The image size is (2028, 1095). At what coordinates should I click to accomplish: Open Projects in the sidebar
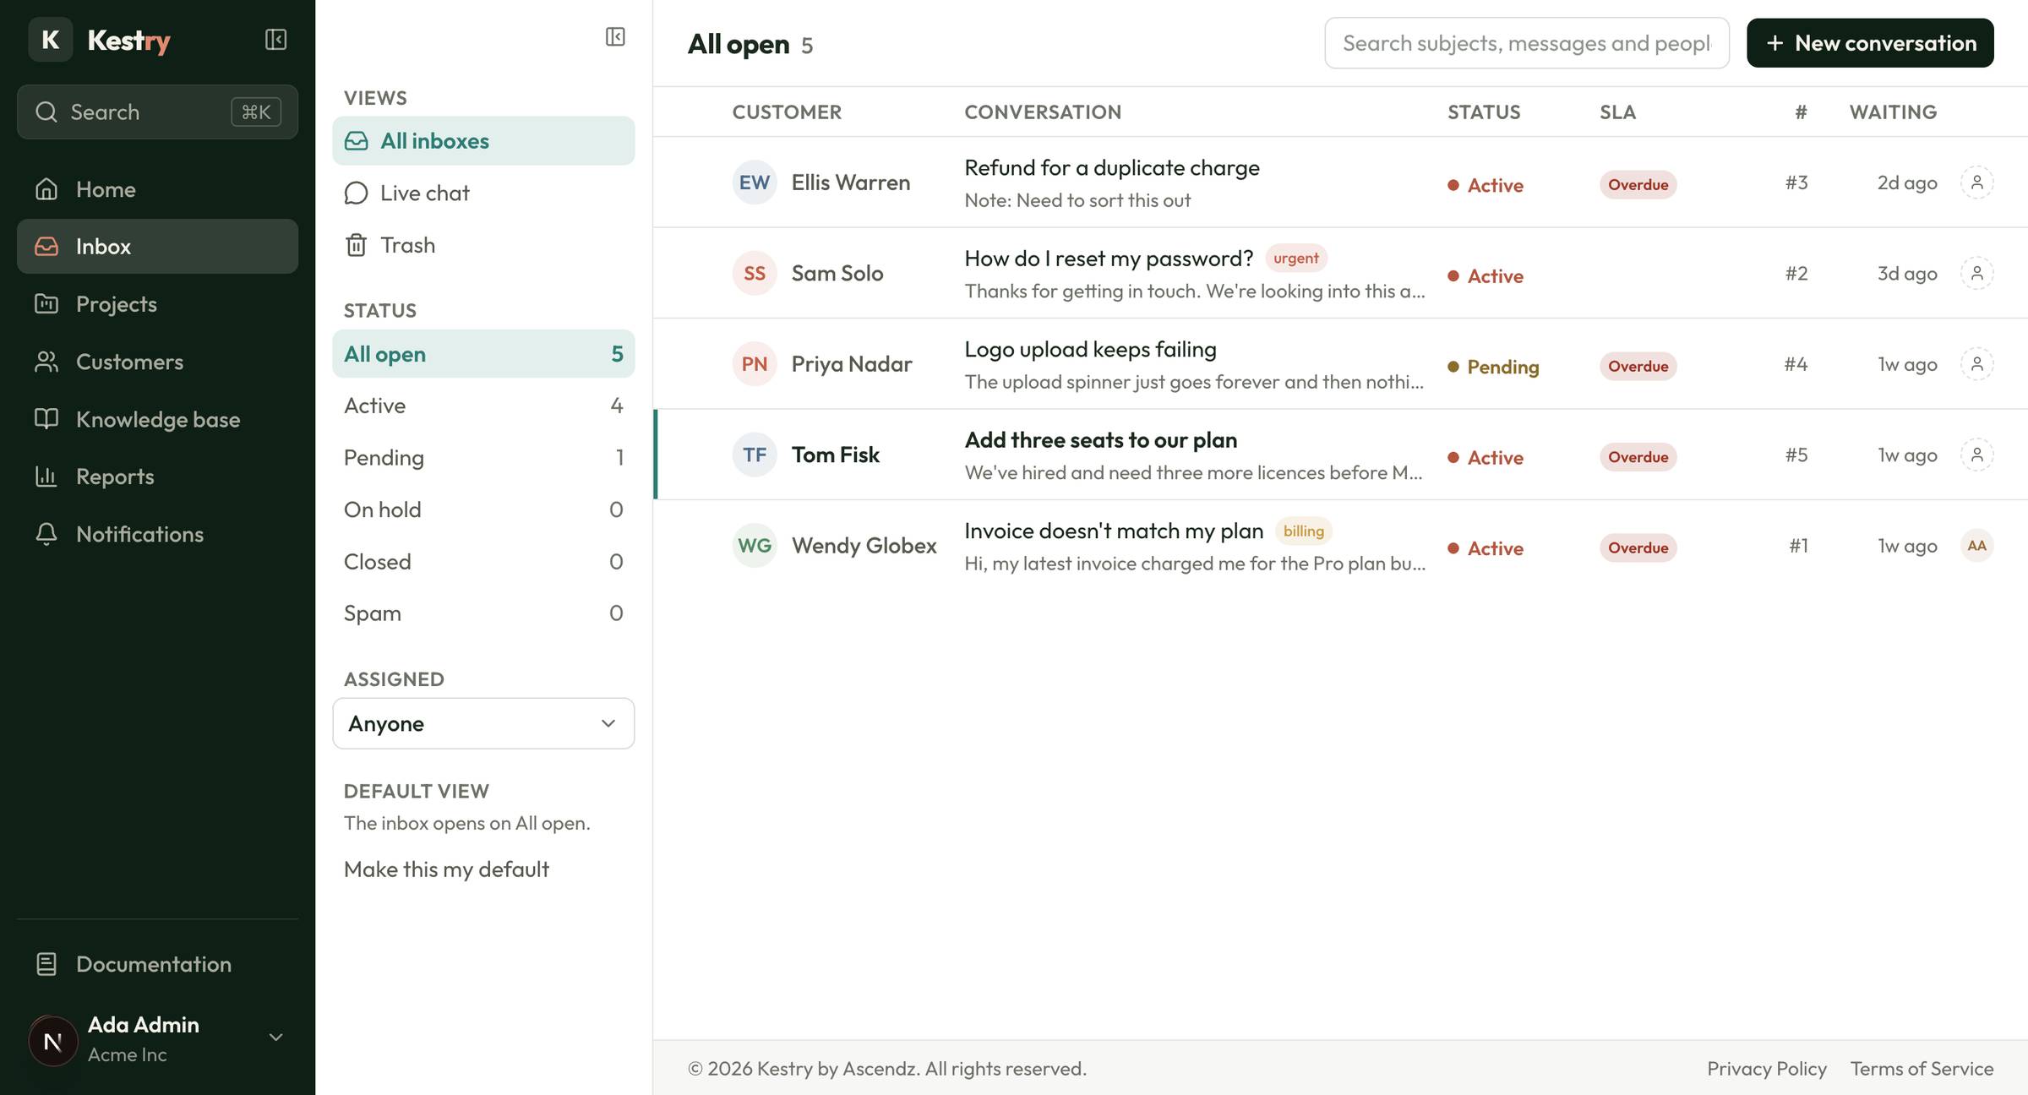pos(157,304)
